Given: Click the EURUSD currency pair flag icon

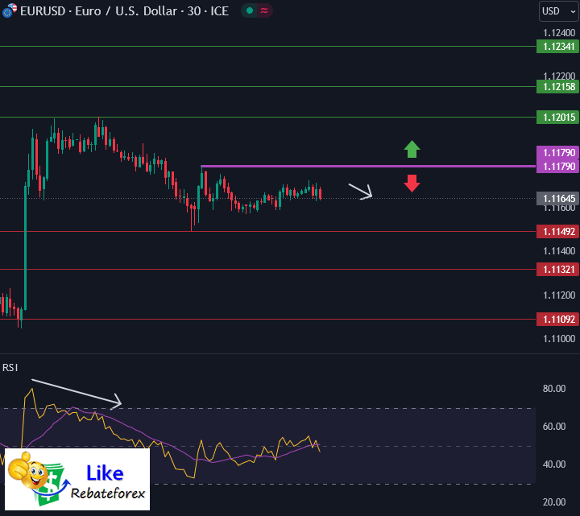Looking at the screenshot, I should [8, 11].
